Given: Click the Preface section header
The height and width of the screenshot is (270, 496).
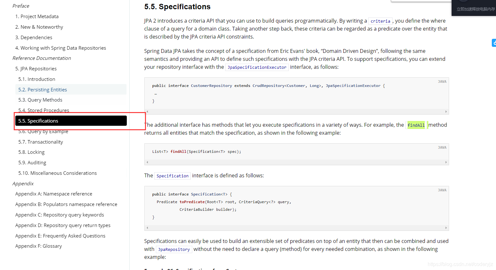Looking at the screenshot, I should pyautogui.click(x=21, y=6).
